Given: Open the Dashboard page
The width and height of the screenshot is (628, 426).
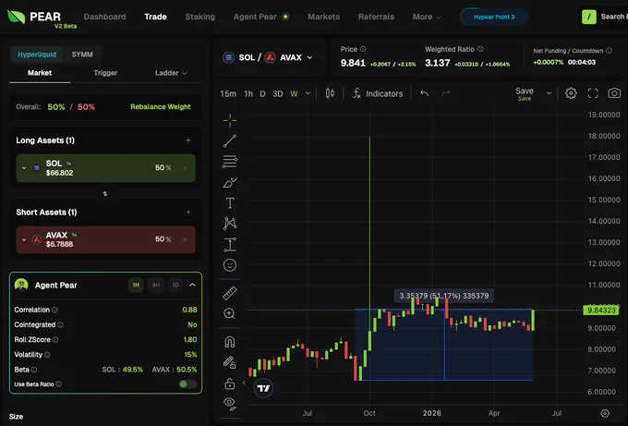Looking at the screenshot, I should 105,17.
